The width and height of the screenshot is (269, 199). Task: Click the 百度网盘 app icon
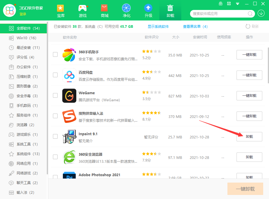(69, 75)
